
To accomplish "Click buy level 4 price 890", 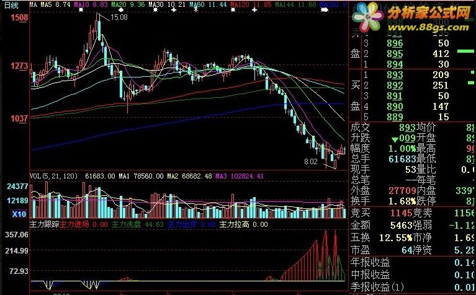I will coord(395,107).
